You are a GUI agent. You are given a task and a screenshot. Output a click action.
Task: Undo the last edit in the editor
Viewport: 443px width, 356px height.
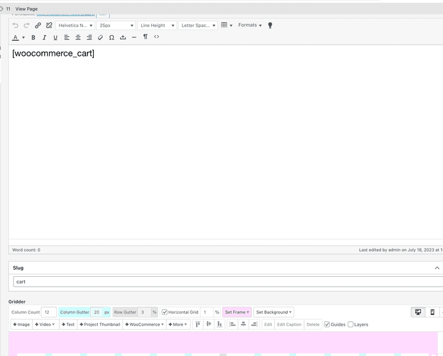pyautogui.click(x=15, y=26)
